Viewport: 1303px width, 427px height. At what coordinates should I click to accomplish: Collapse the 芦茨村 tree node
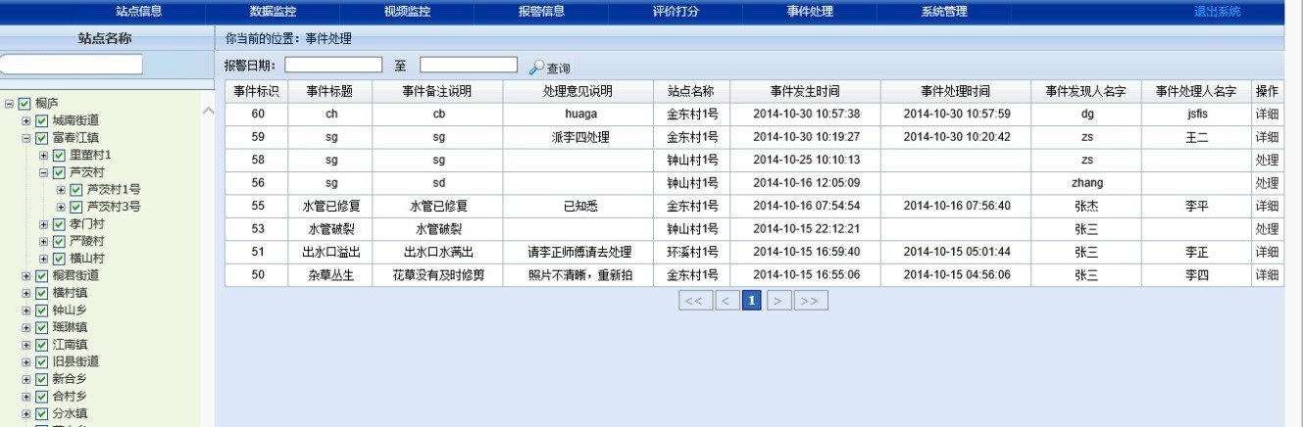click(x=44, y=172)
